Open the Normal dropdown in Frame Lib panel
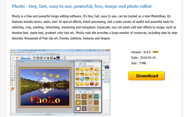 tap(86, 92)
